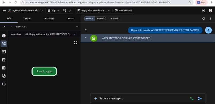
Task: Open the user account icon top right
Action: click(210, 11)
